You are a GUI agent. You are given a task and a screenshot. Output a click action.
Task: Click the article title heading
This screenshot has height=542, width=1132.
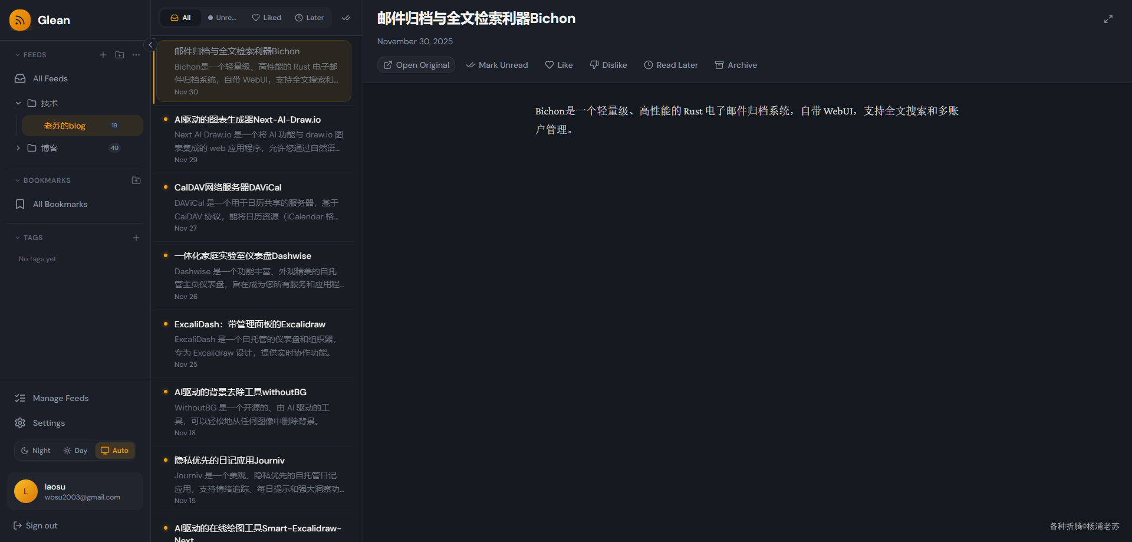[476, 19]
